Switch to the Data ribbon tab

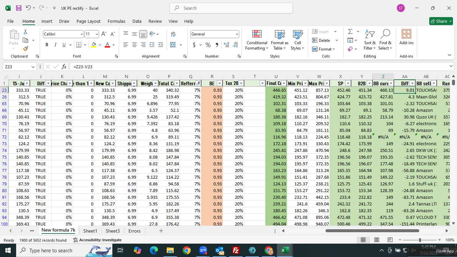[x=137, y=21]
